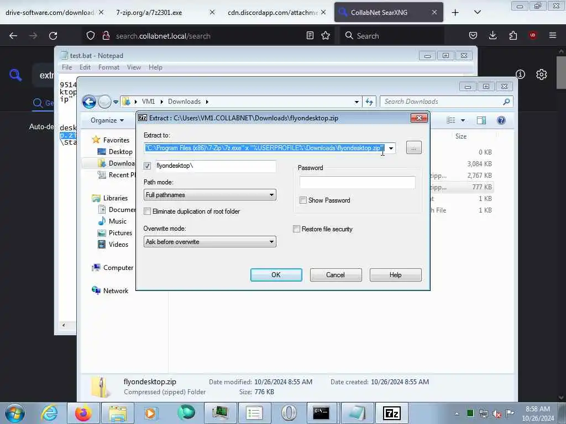This screenshot has width=566, height=424.
Task: Open SearXNG preferences gear icon
Action: point(542,75)
